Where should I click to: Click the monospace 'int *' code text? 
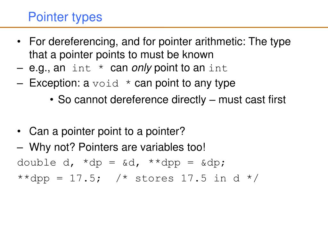point(88,68)
